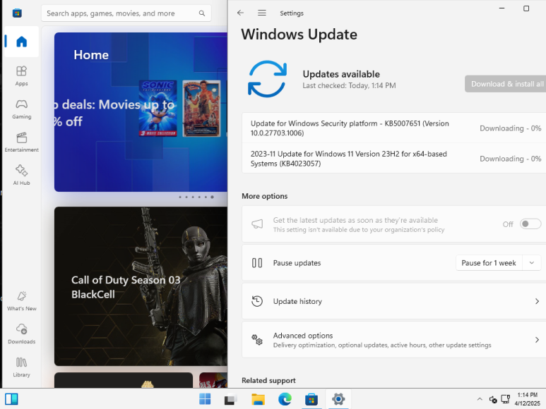The image size is (546, 409).
Task: Click Downloading - 0% status for KB5007651
Action: pos(510,128)
